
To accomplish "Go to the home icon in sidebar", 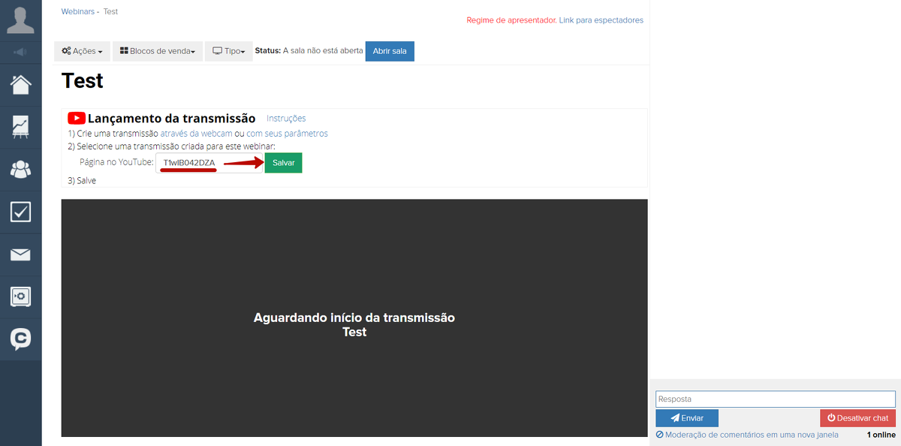I will [x=20, y=84].
